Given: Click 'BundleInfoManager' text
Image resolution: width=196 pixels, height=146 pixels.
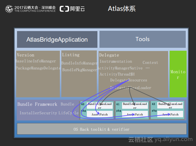Looking at the screenshot, I should [80, 63].
